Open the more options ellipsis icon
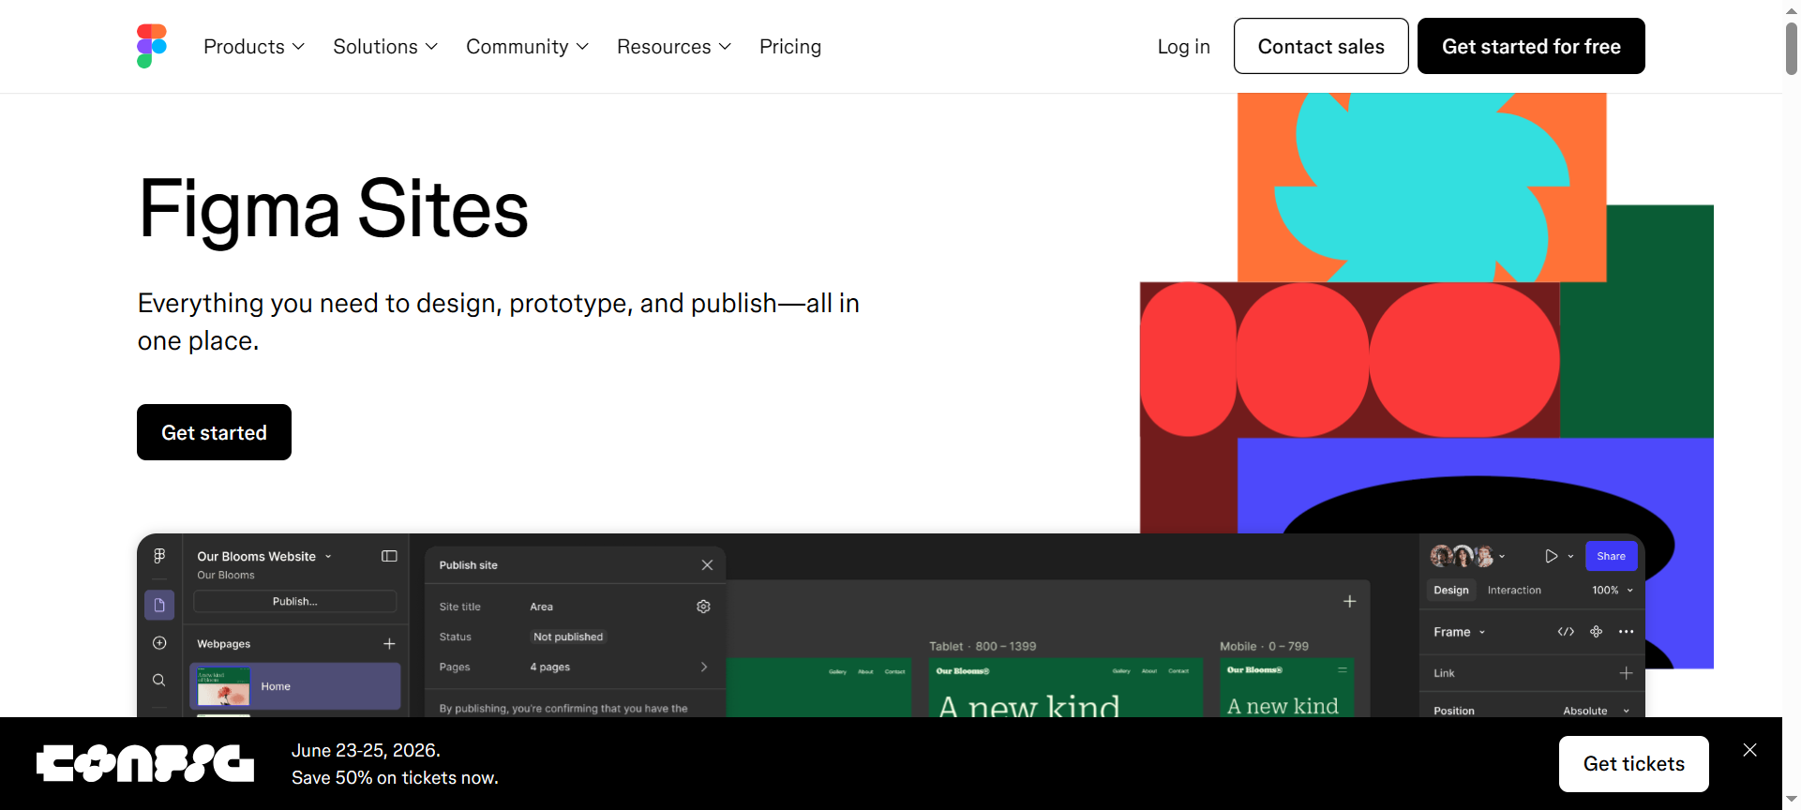This screenshot has width=1801, height=810. [x=1626, y=632]
